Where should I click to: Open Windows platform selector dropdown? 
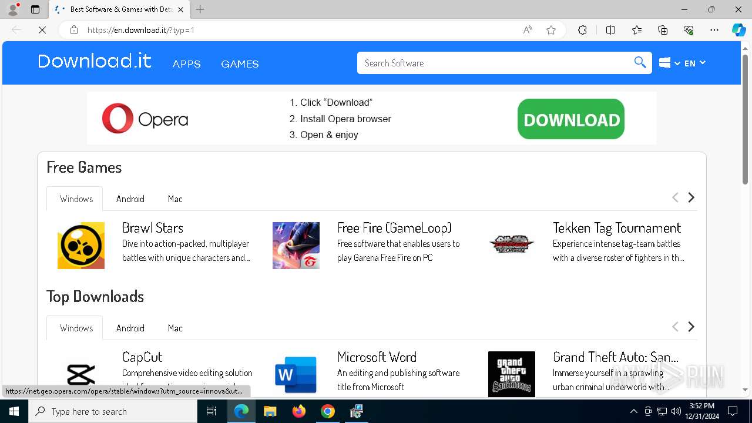tap(669, 63)
